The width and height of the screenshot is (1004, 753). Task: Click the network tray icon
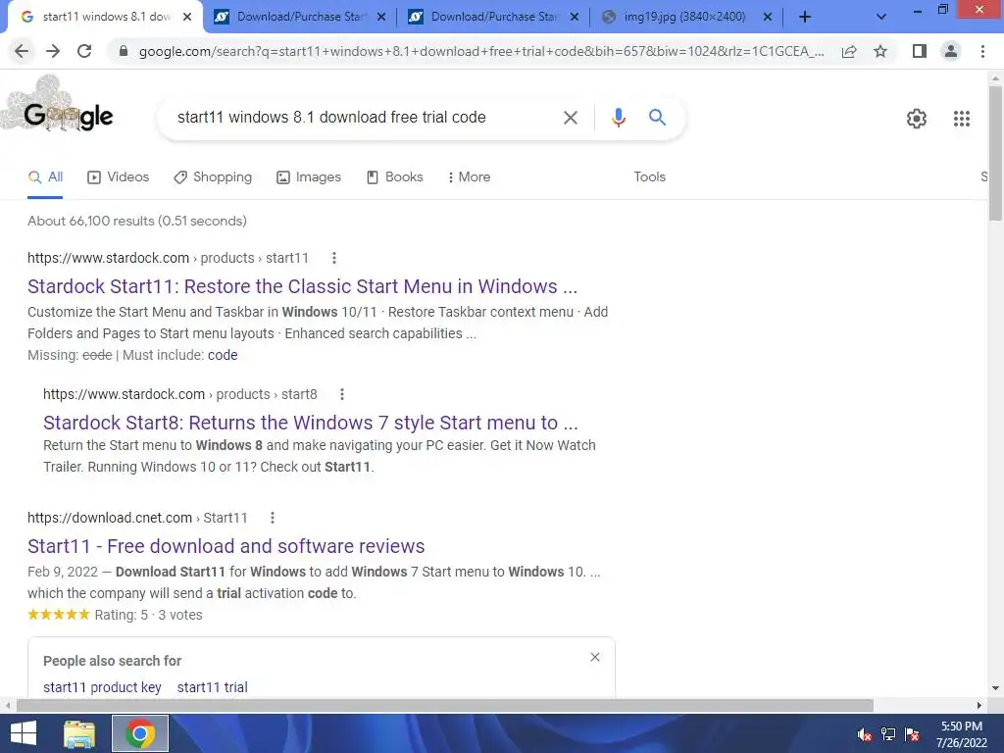[888, 734]
